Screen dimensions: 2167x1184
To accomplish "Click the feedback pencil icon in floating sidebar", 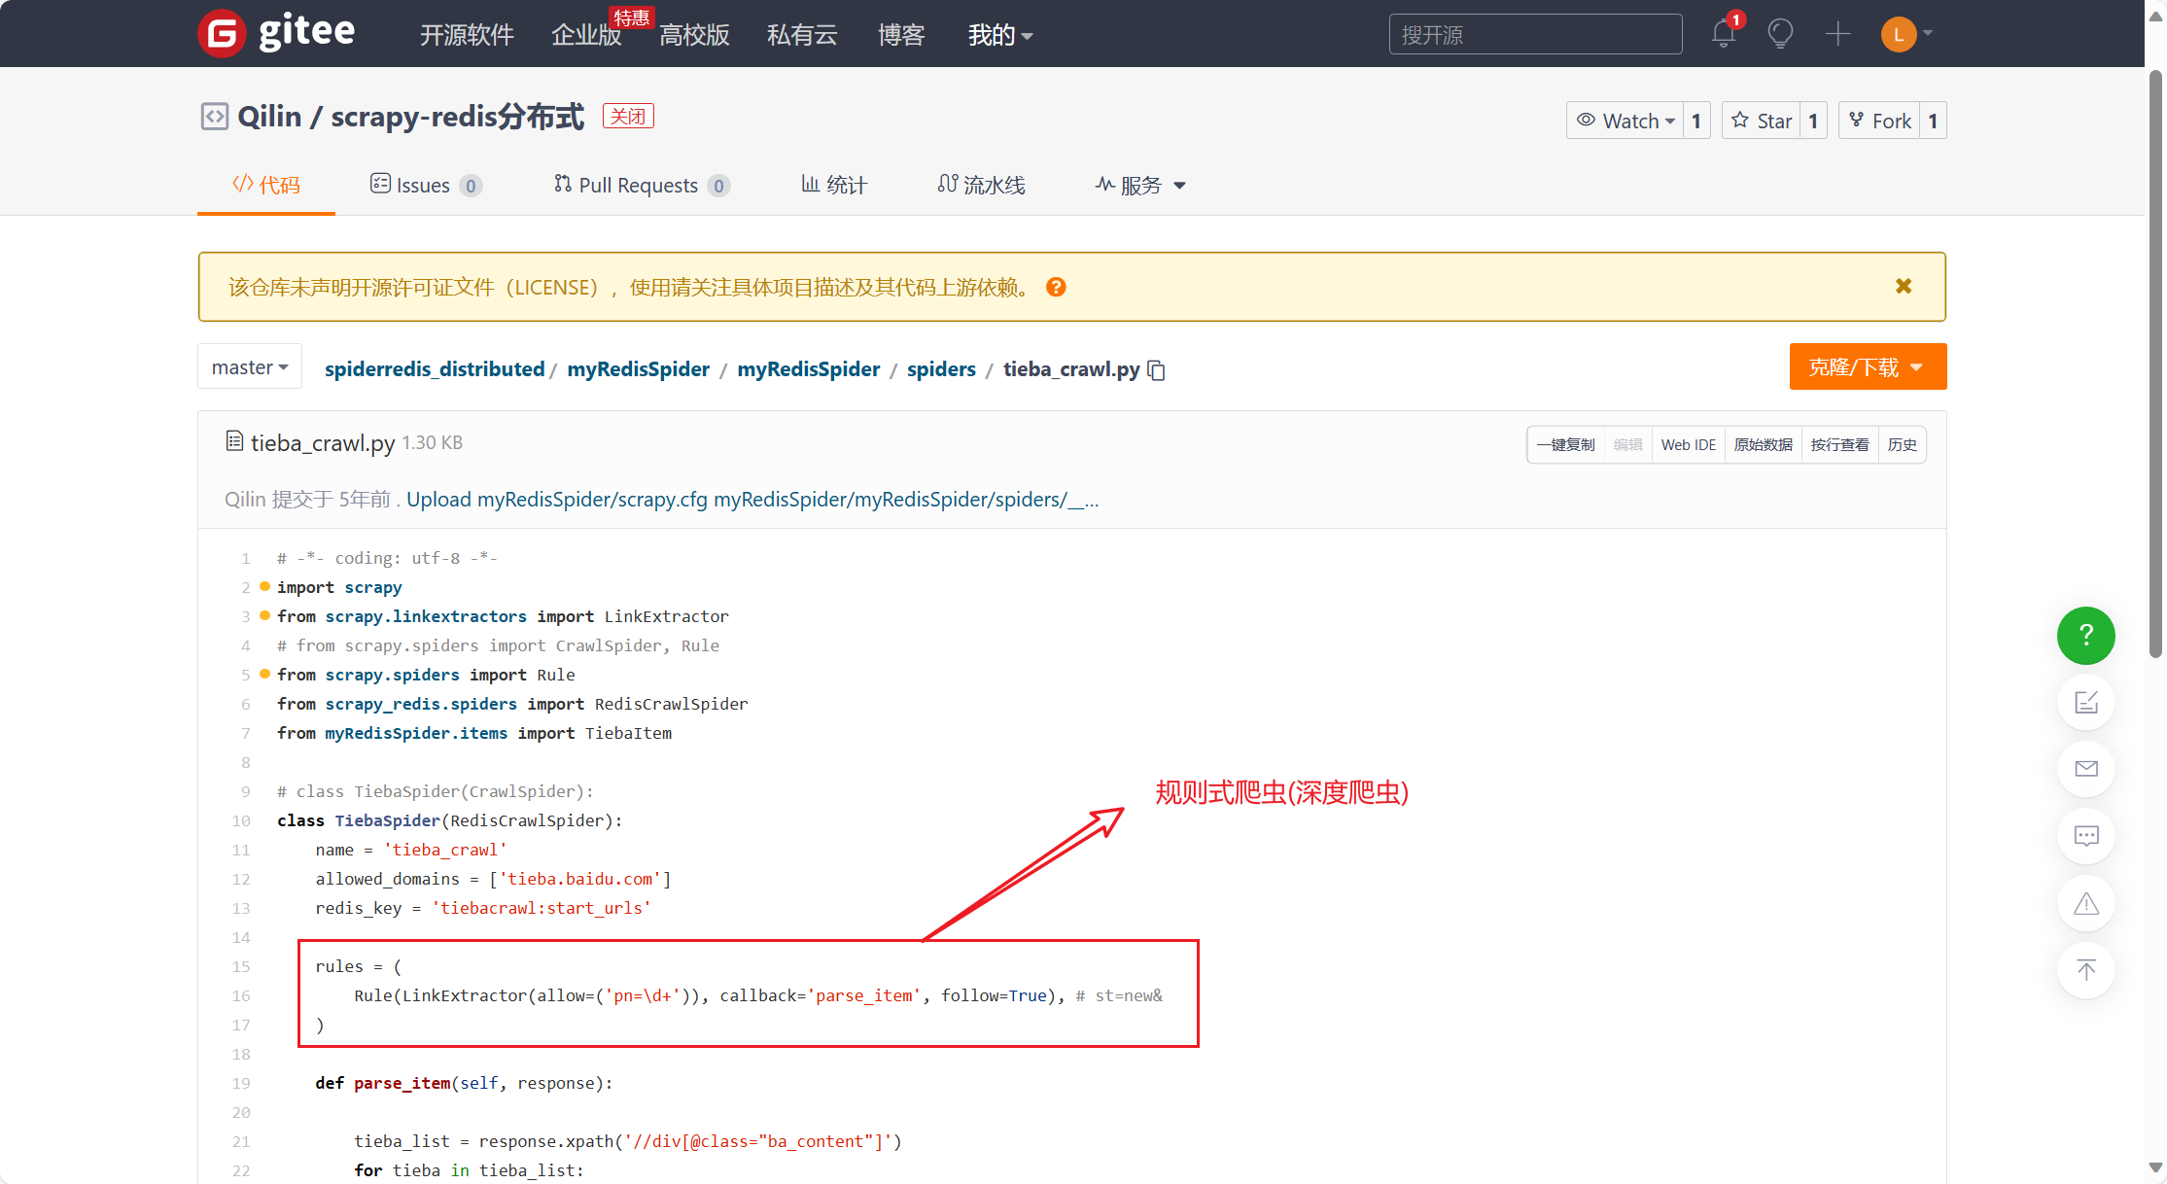I will coord(2085,702).
